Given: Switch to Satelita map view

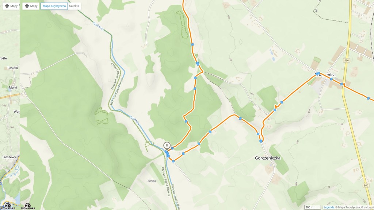Looking at the screenshot, I should (x=74, y=6).
